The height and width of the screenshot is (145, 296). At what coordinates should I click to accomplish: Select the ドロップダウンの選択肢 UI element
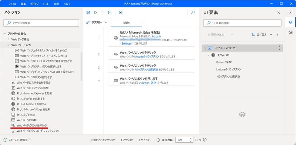click(x=228, y=77)
